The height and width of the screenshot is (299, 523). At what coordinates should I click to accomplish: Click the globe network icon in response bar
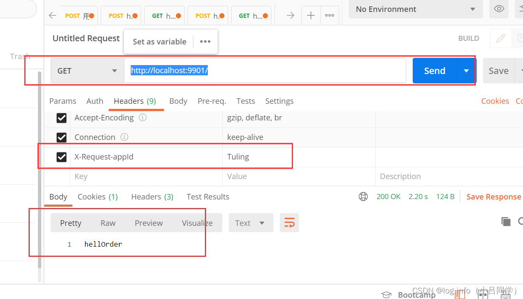click(x=363, y=196)
